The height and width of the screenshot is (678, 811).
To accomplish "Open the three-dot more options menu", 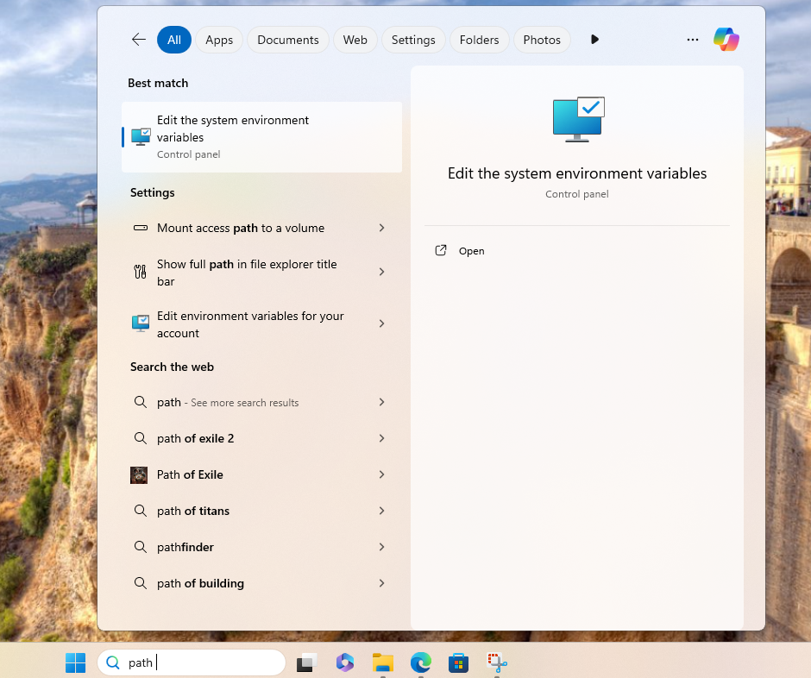I will click(x=693, y=40).
